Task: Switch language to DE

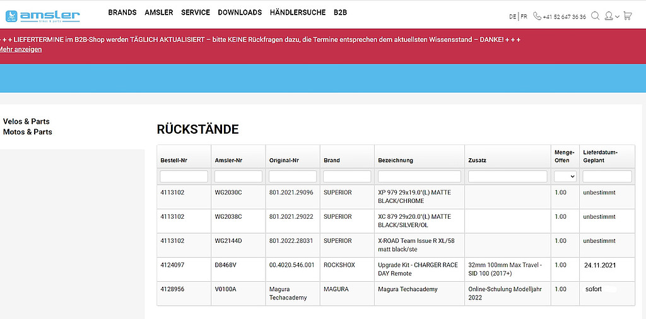Action: click(x=512, y=17)
